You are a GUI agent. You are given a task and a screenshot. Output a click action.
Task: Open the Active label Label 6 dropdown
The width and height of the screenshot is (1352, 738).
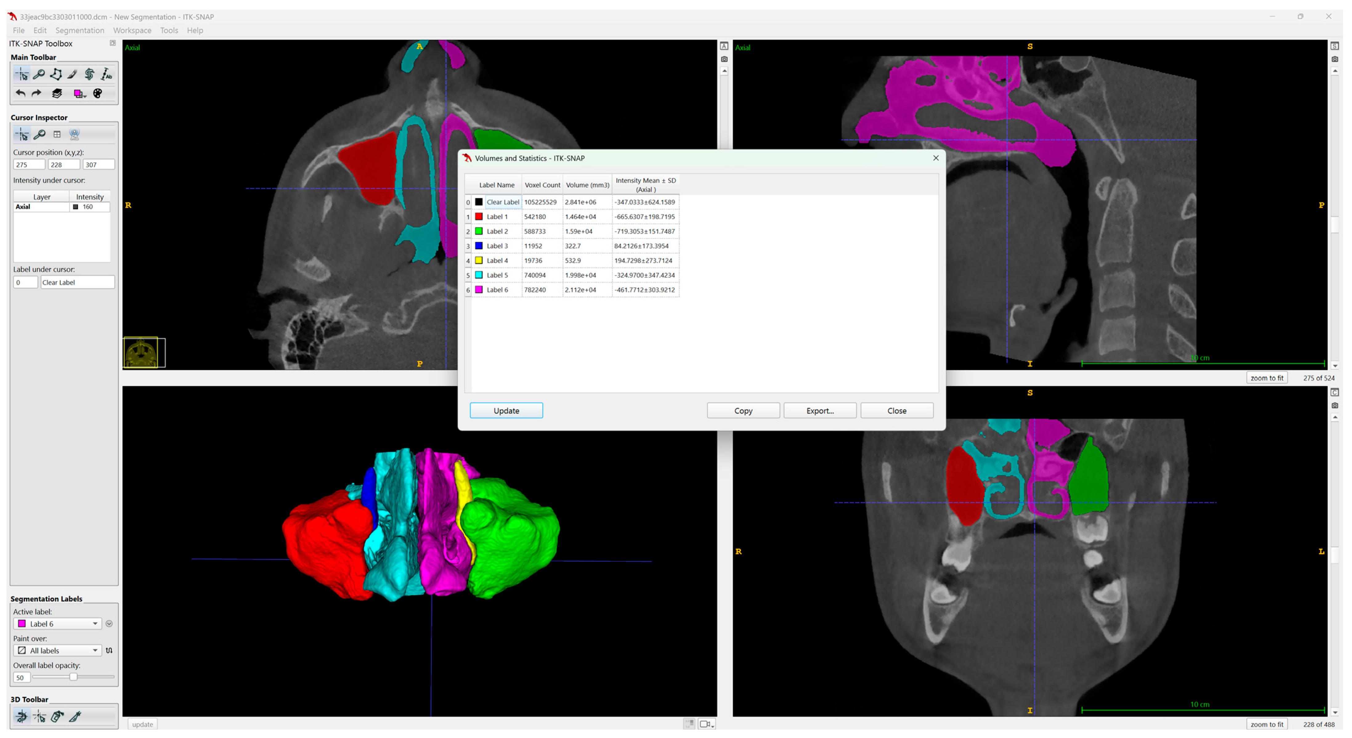[57, 624]
